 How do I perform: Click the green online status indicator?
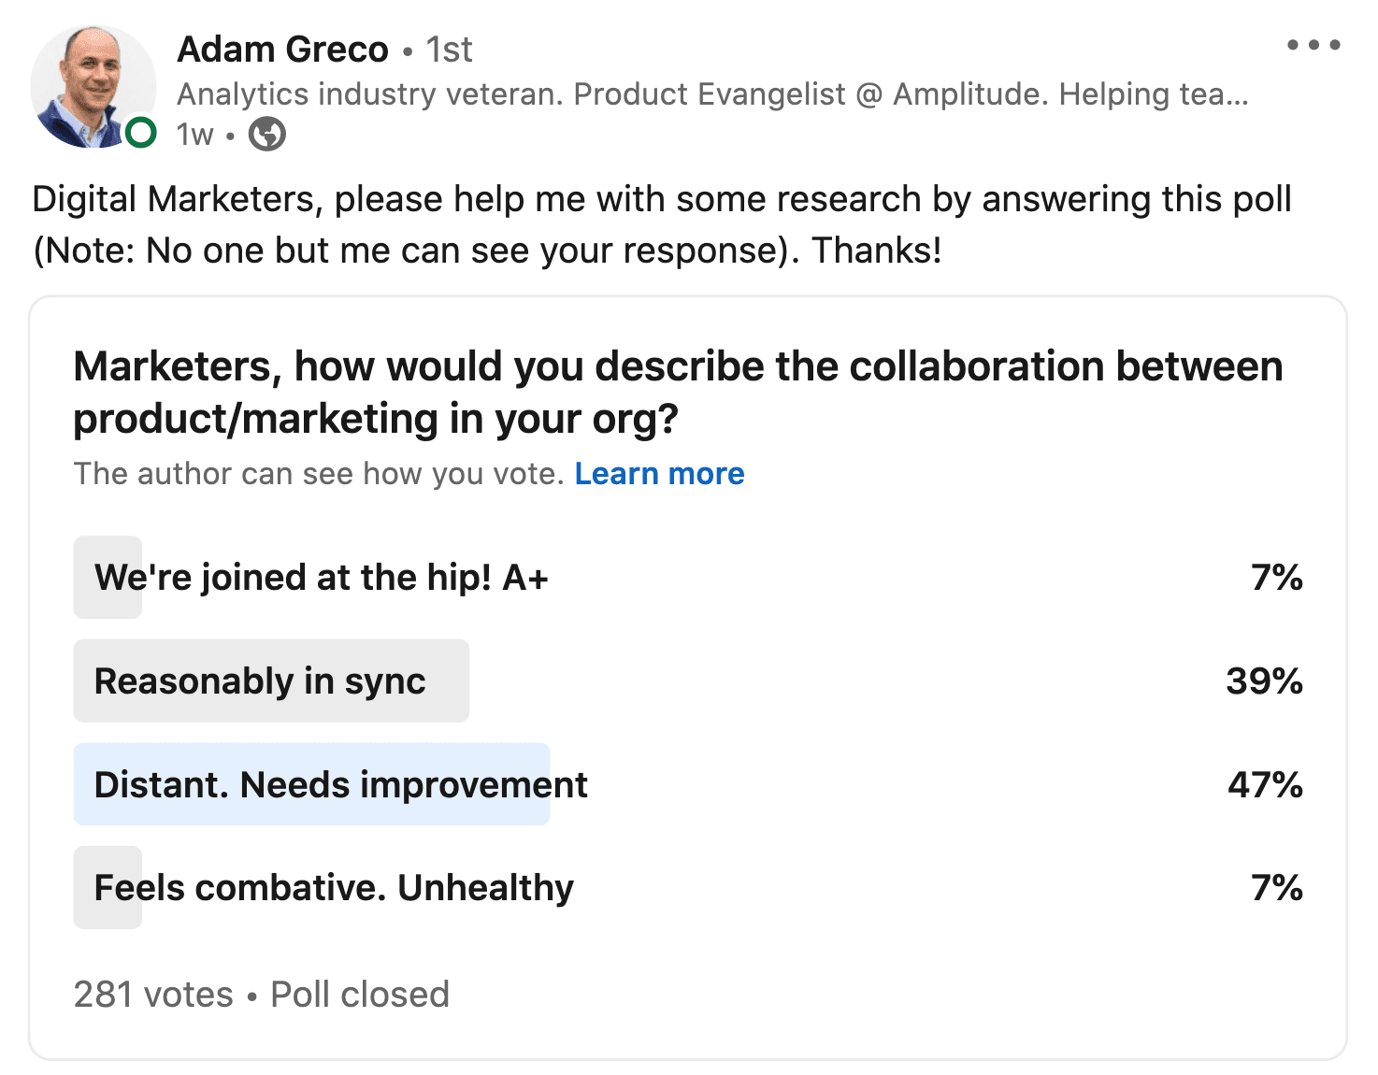click(141, 133)
